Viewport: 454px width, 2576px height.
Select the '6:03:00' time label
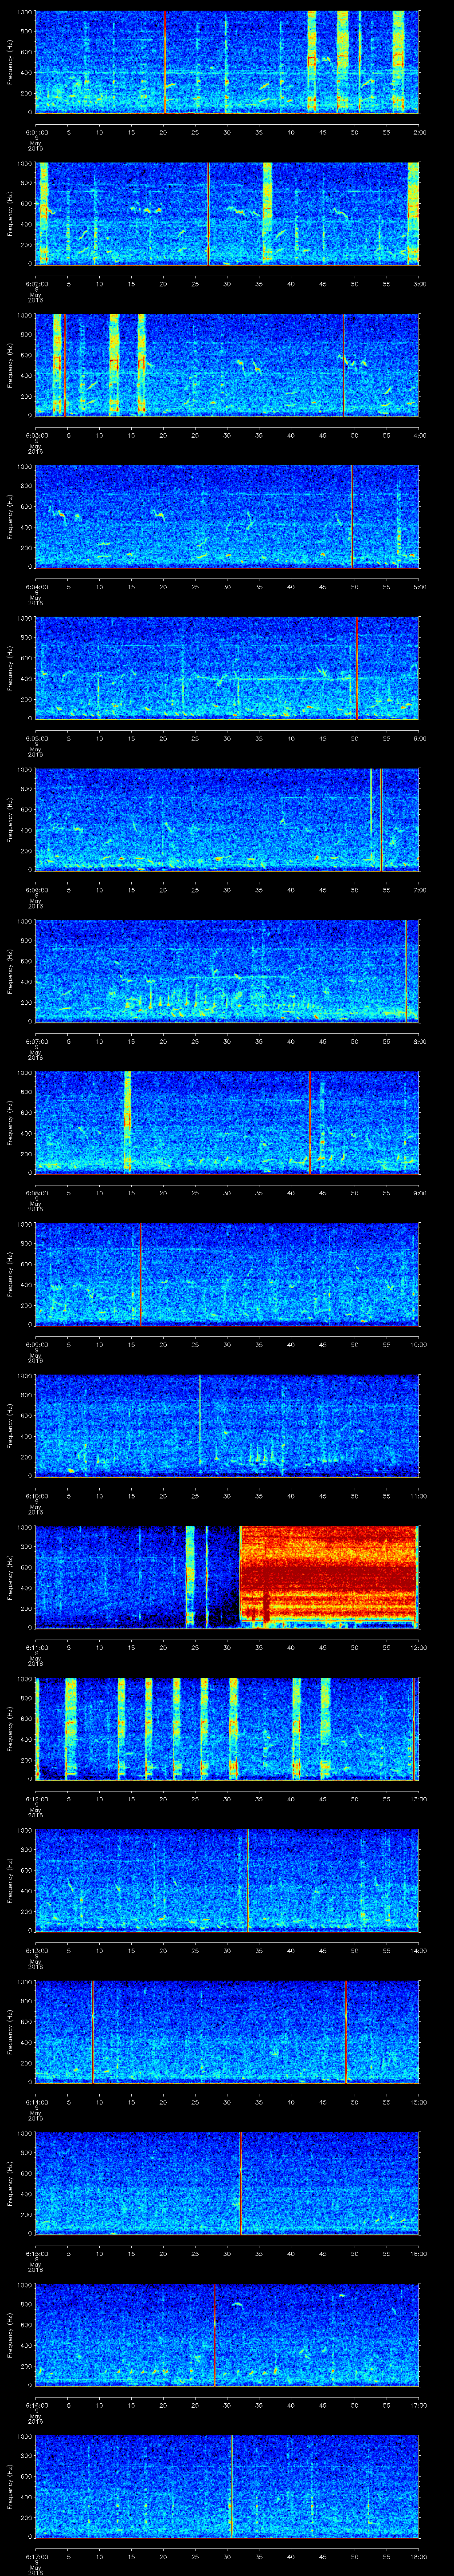36,435
